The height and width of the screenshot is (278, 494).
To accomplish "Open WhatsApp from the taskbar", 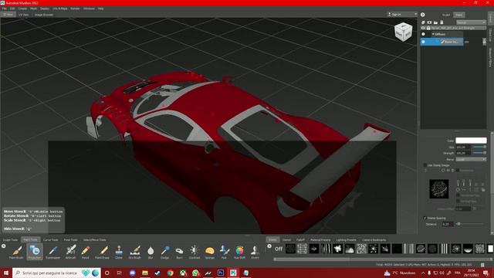I will click(195, 273).
